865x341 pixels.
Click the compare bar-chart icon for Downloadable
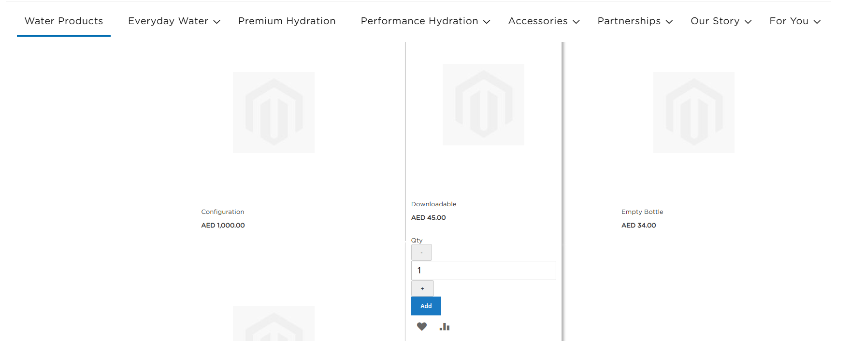click(x=445, y=327)
